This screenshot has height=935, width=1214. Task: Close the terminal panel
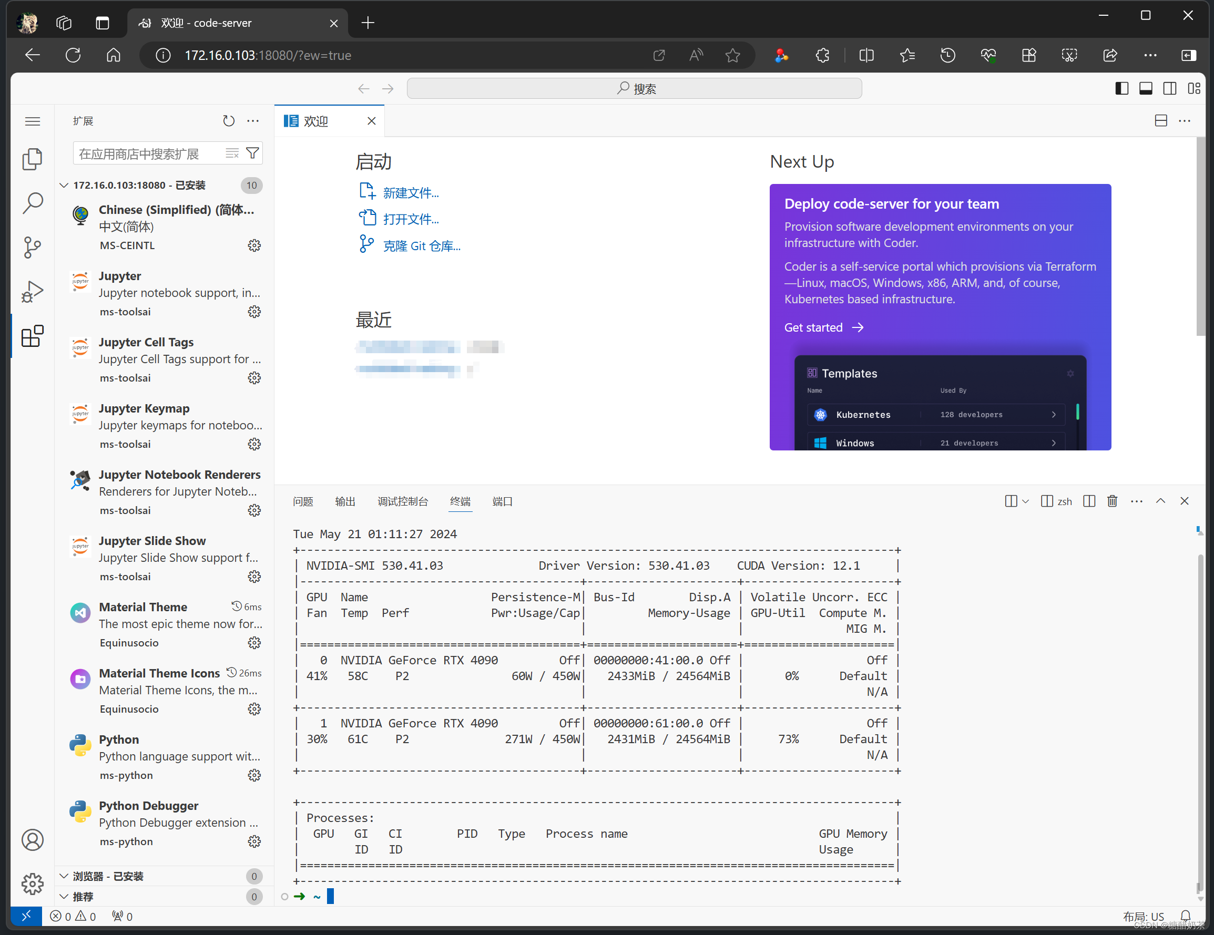1185,501
